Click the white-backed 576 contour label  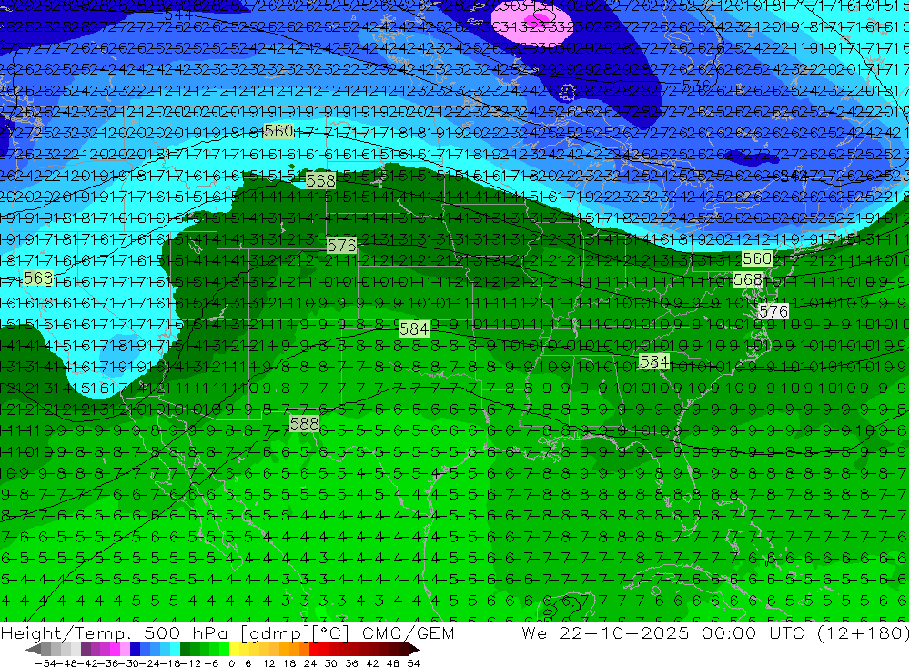coord(773,312)
